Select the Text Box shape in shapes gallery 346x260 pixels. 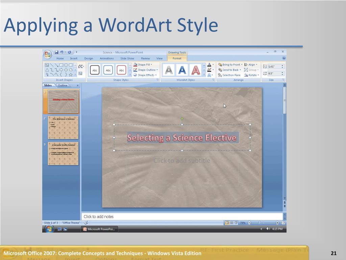(x=47, y=65)
